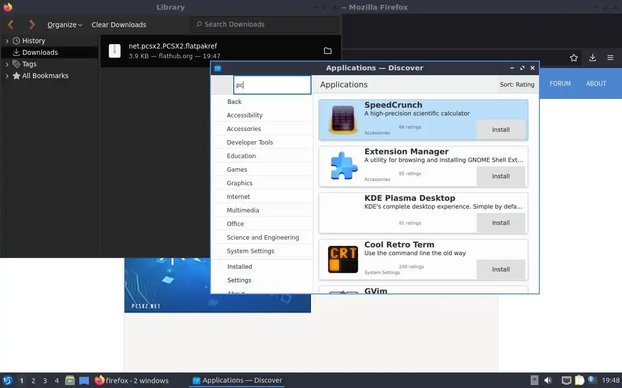Expand the Tags tree item
This screenshot has height=388, width=622.
coord(7,64)
